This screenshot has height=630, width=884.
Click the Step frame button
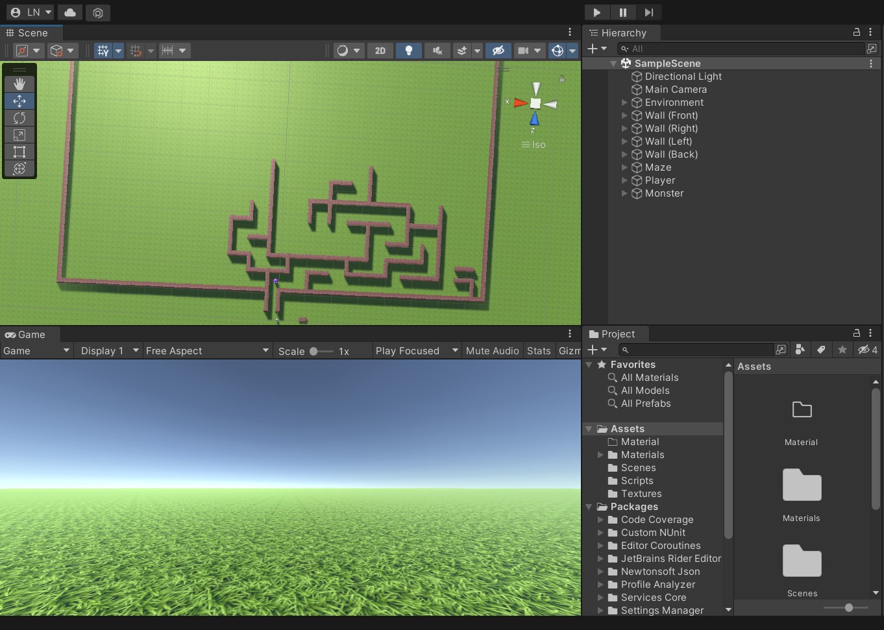coord(648,12)
